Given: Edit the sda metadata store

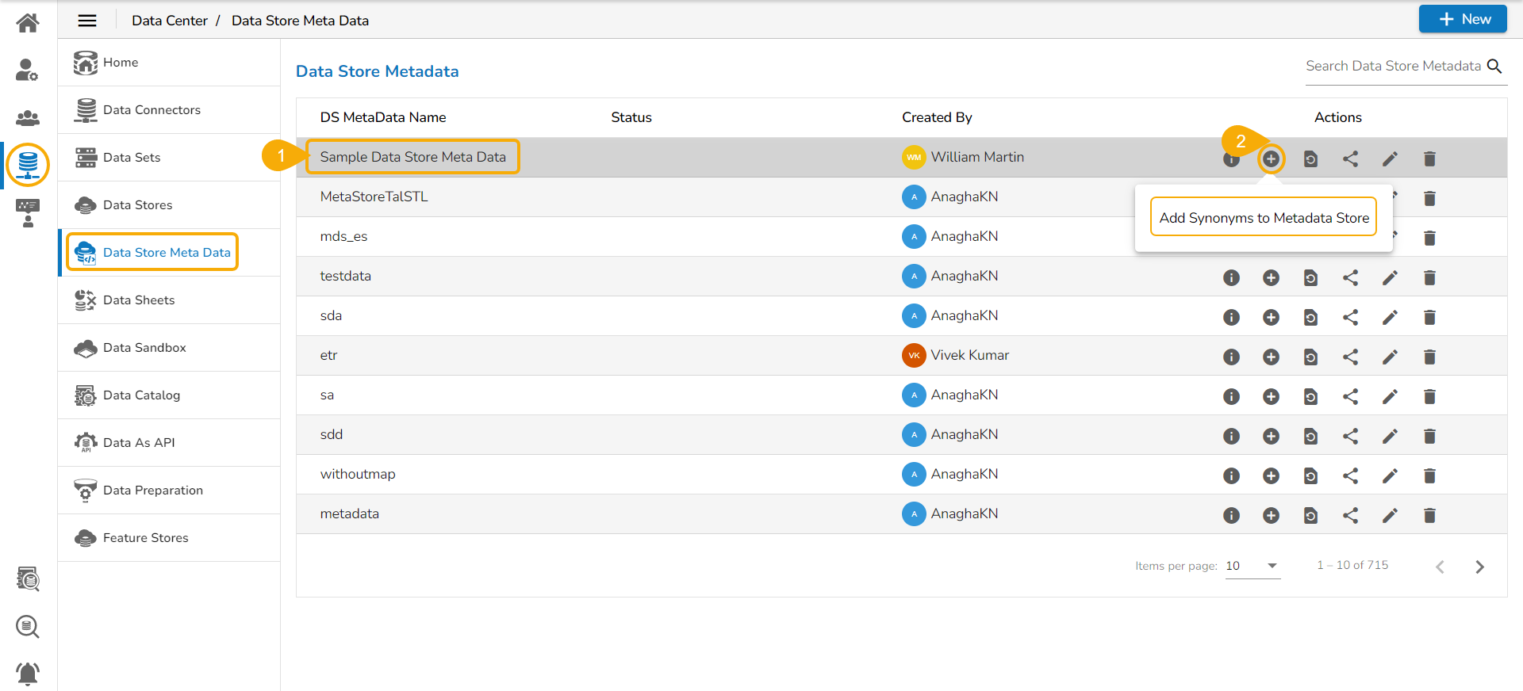Looking at the screenshot, I should point(1390,318).
